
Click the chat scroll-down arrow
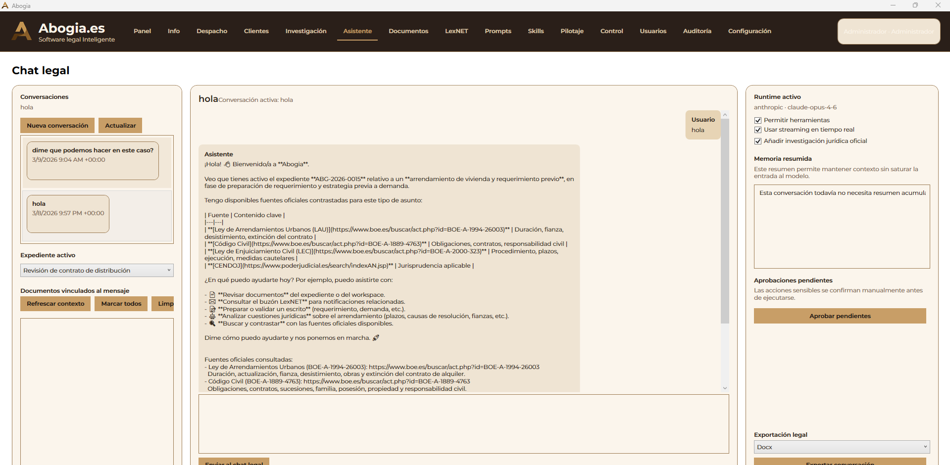point(725,388)
